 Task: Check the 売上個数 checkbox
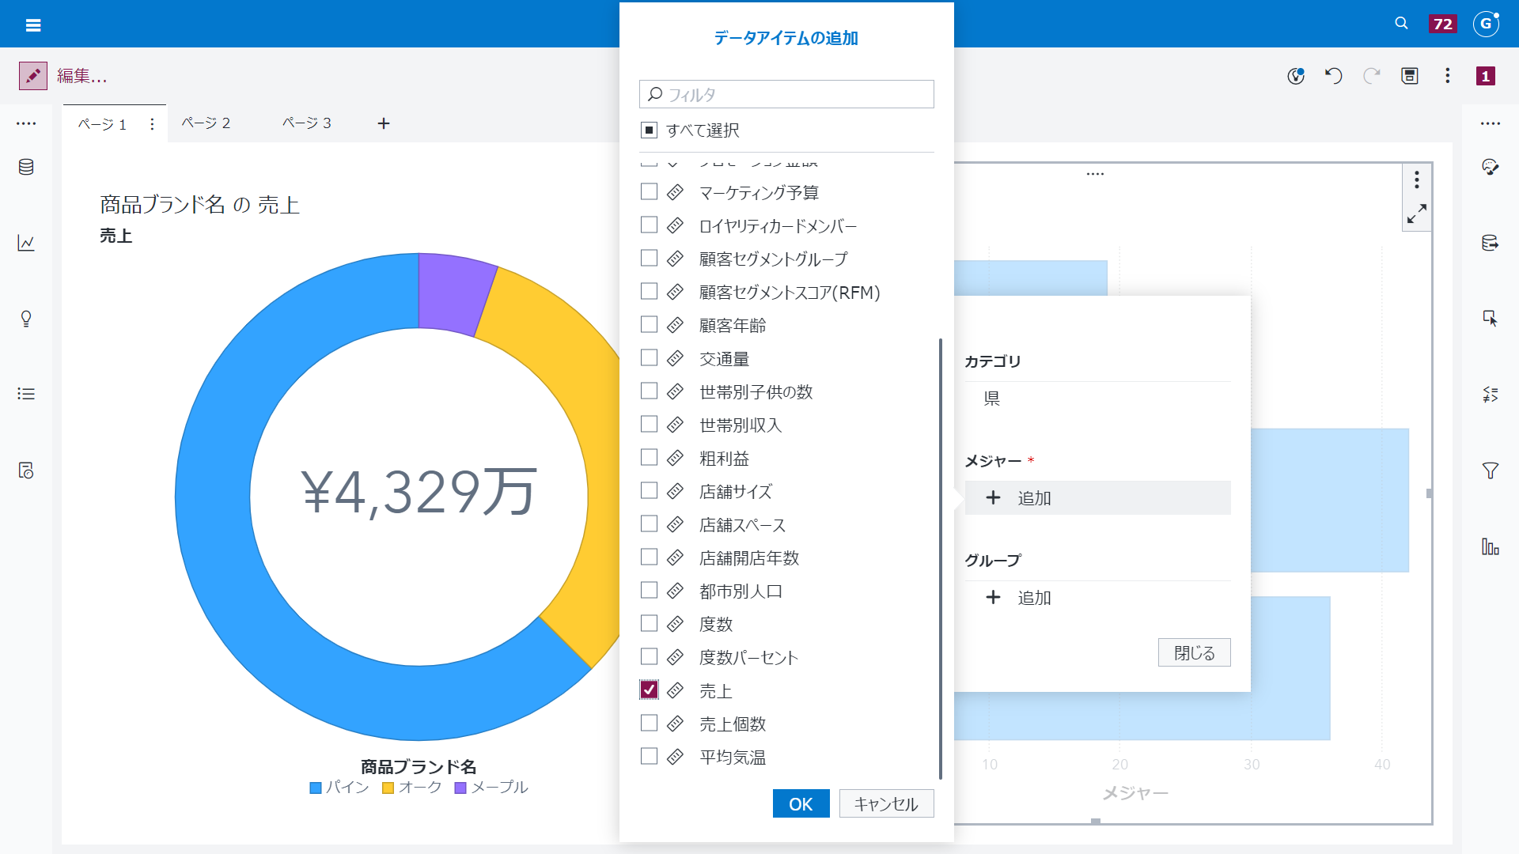pyautogui.click(x=649, y=723)
